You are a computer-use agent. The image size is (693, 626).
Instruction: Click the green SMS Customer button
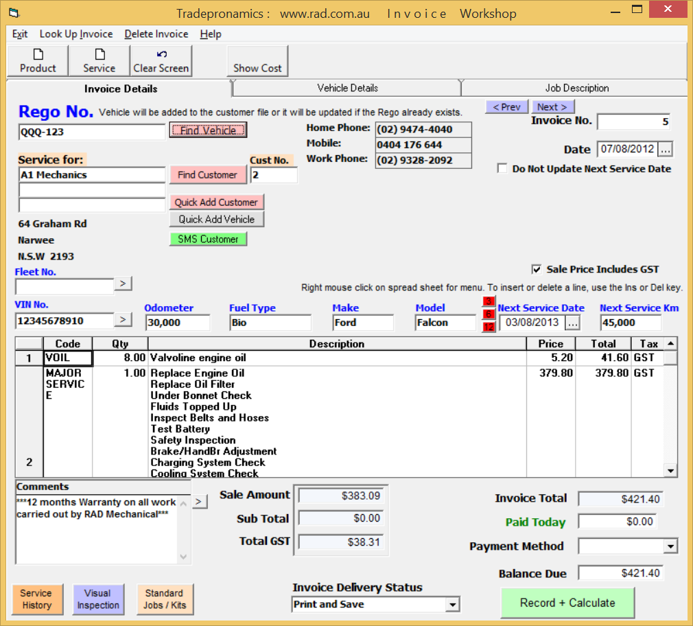point(208,239)
